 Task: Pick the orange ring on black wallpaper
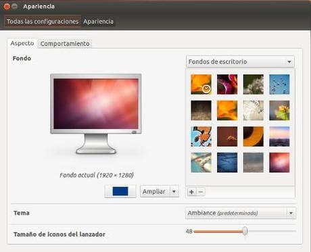point(254,136)
